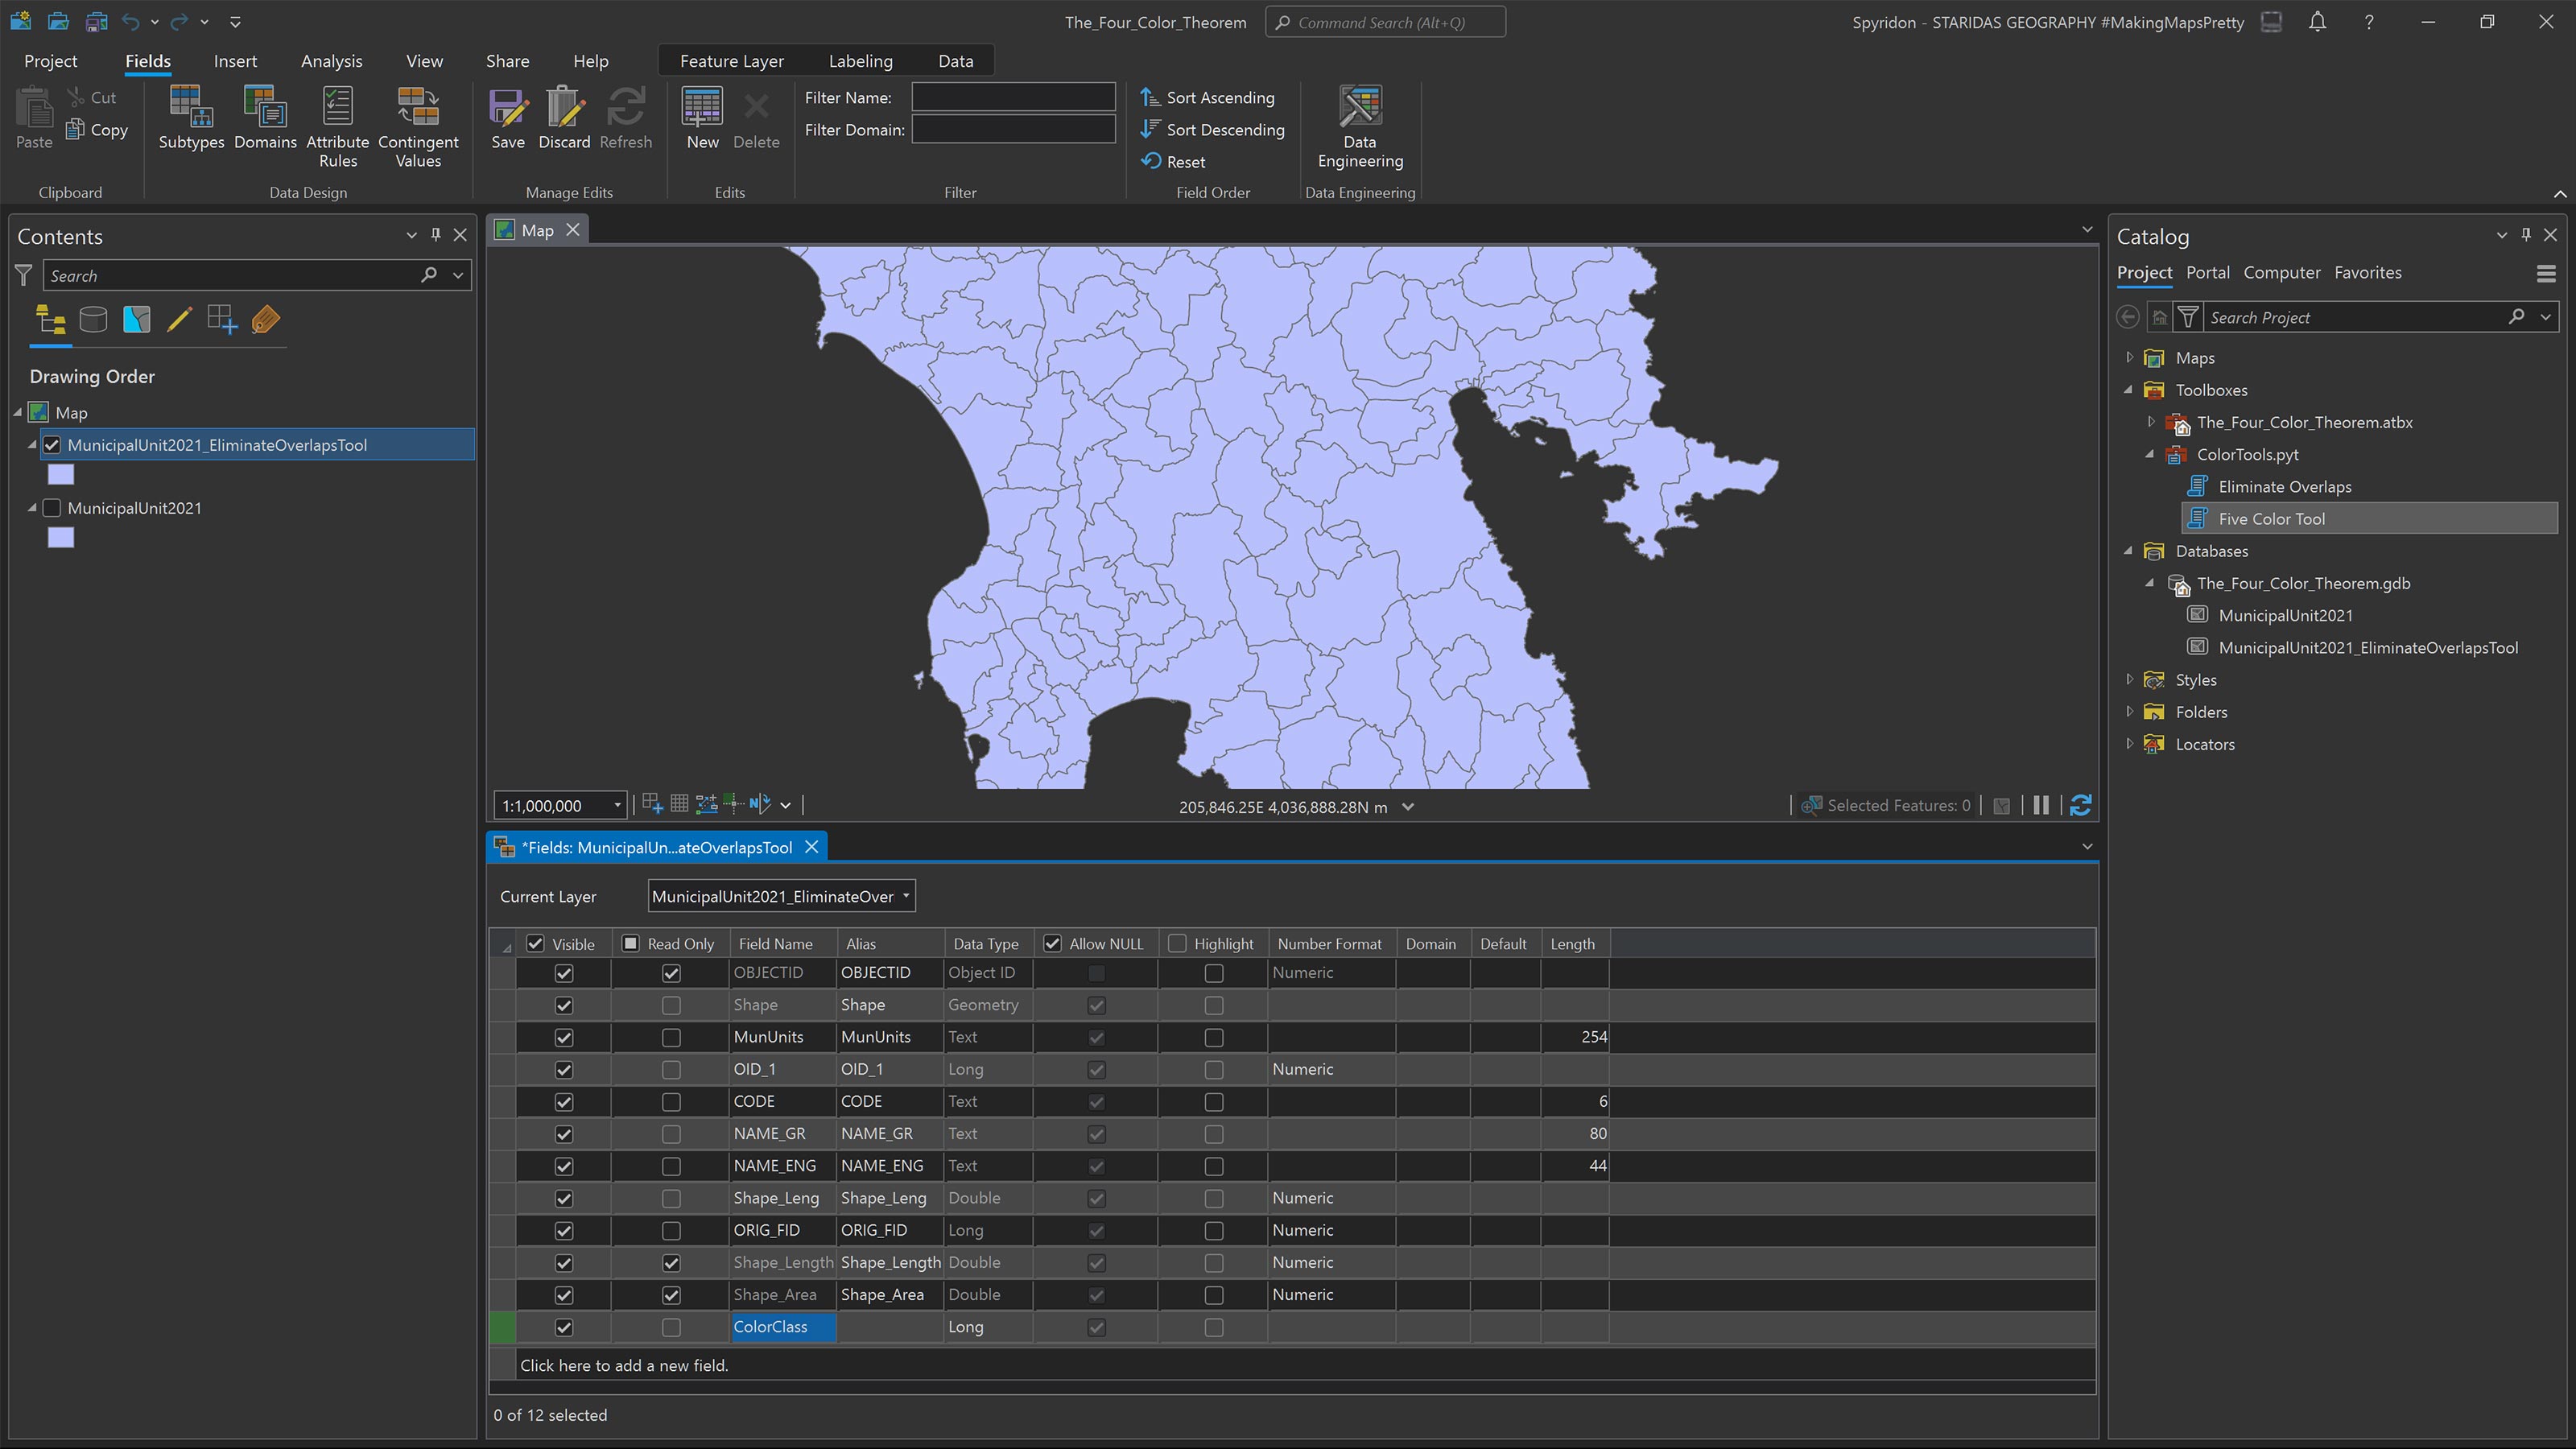Viewport: 2576px width, 1449px height.
Task: Click the map refresh icon
Action: [x=2080, y=806]
